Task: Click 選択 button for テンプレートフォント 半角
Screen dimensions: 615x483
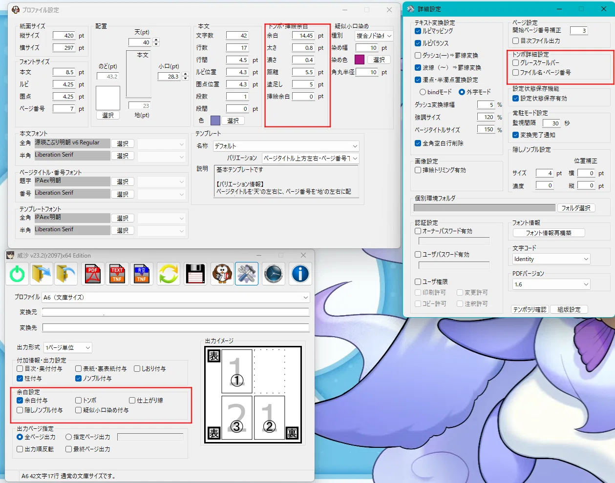Action: click(123, 230)
